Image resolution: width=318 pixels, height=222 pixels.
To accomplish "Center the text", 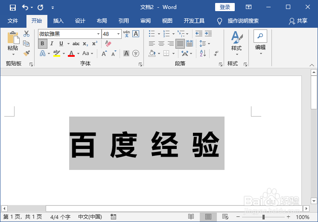I will (x=161, y=44).
